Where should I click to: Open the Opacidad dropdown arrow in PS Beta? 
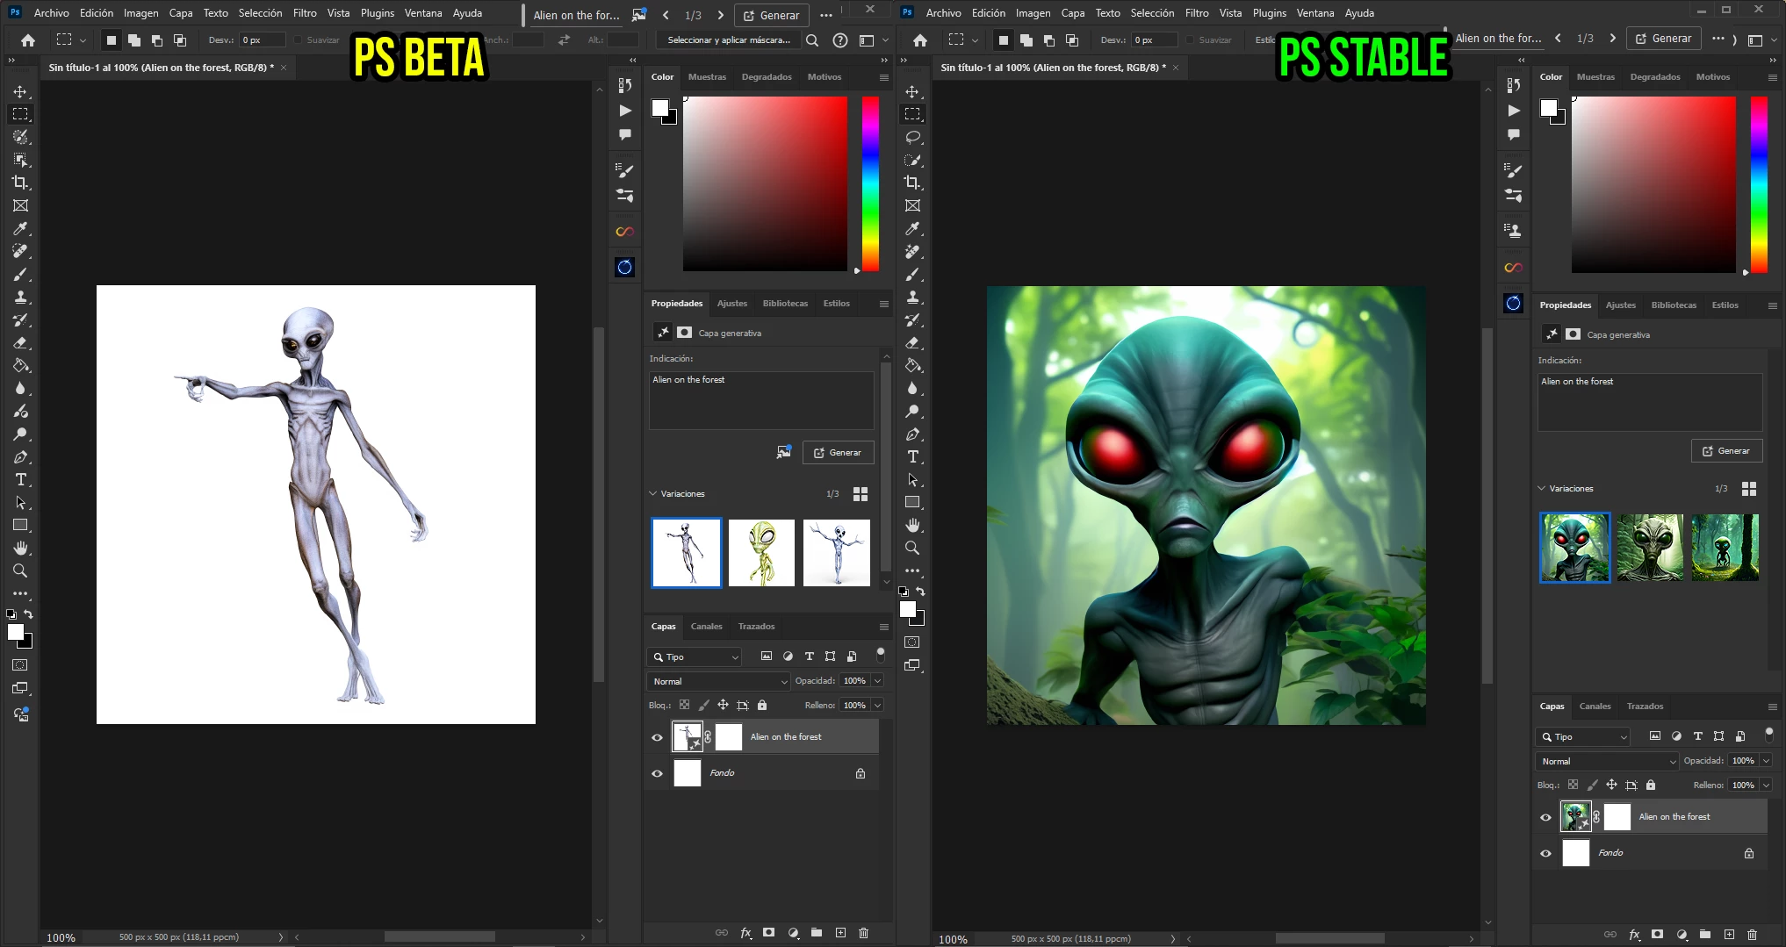[x=877, y=681]
